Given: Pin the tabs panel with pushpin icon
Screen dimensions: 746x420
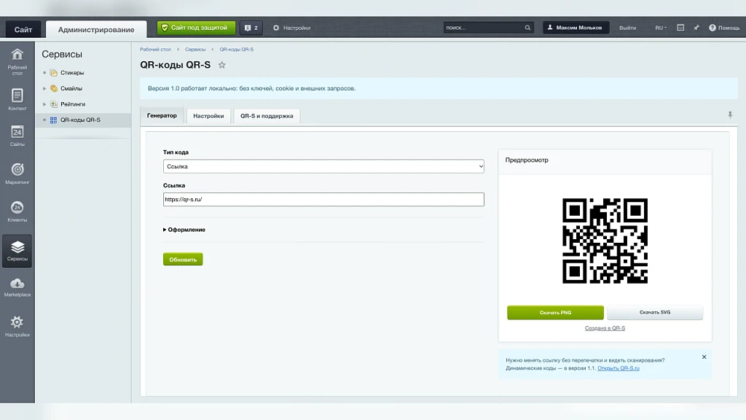Looking at the screenshot, I should click(730, 114).
